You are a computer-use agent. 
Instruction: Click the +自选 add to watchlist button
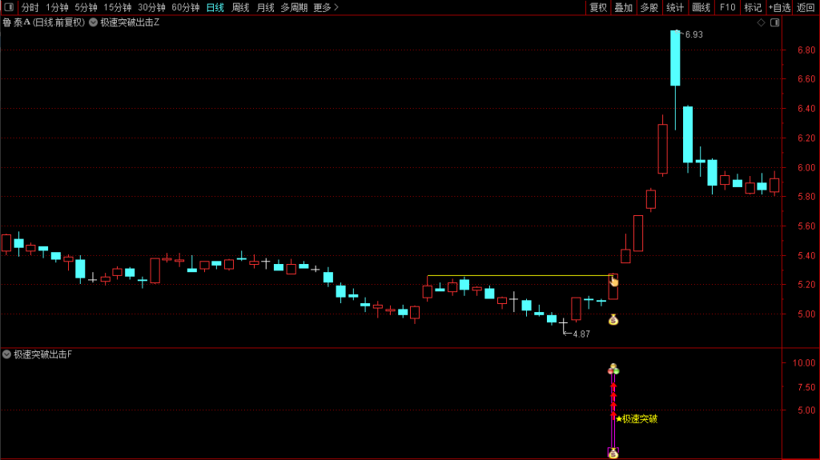(x=779, y=7)
